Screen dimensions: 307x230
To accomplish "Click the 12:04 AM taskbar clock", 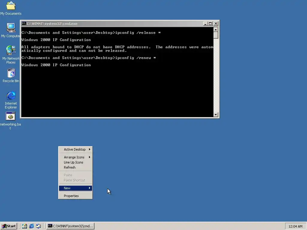I will tap(295, 226).
